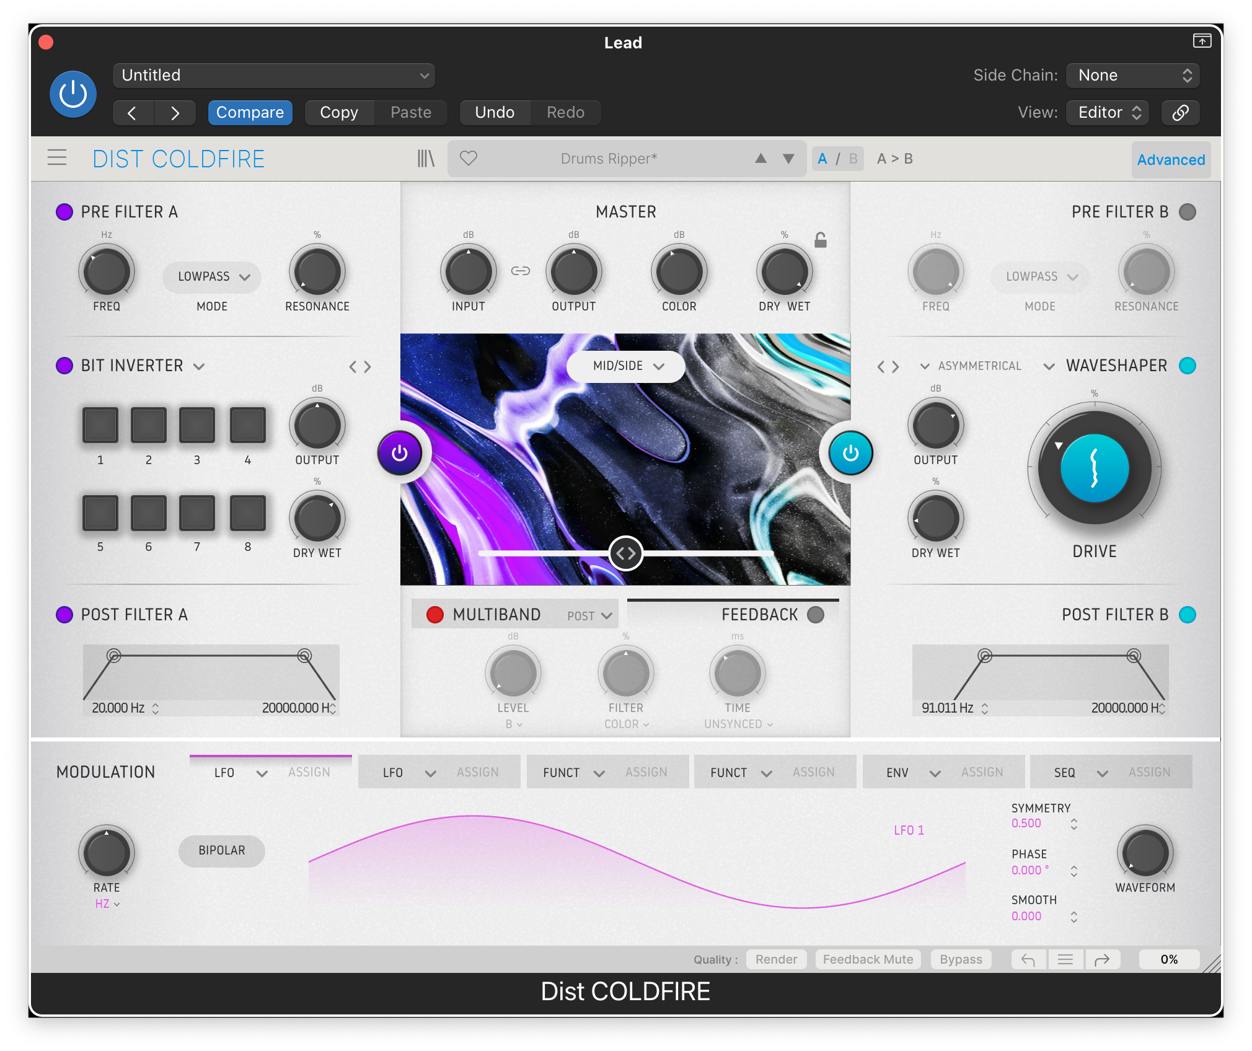Screen dimensions: 1252x1051
Task: Click the large DRIVE knob
Action: 1095,468
